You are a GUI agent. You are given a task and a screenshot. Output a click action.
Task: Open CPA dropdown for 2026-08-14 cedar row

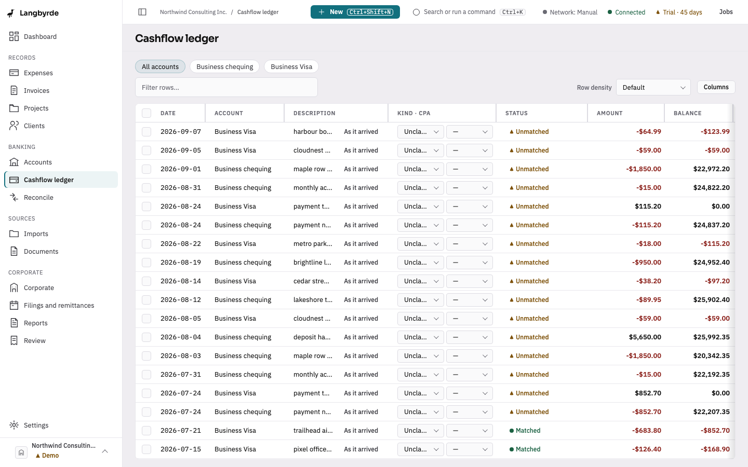pyautogui.click(x=470, y=281)
